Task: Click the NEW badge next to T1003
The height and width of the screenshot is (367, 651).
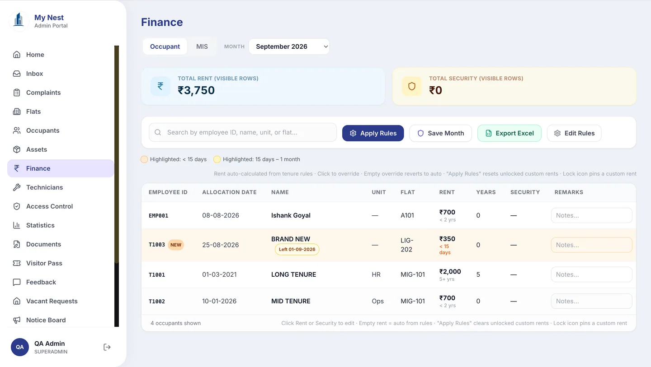Action: click(176, 245)
